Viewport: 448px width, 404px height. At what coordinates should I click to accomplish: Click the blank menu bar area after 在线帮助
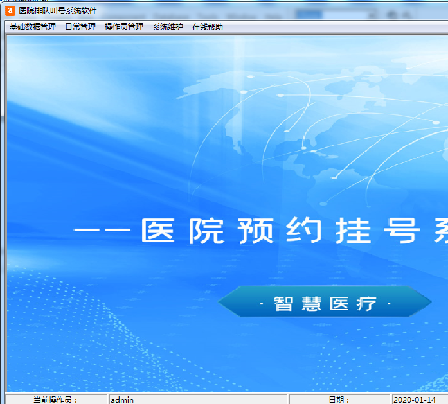coord(334,27)
